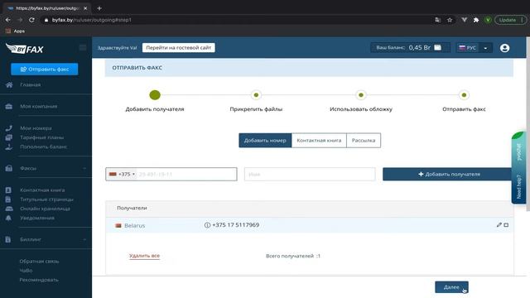Open the Need help side widget

pyautogui.click(x=519, y=168)
